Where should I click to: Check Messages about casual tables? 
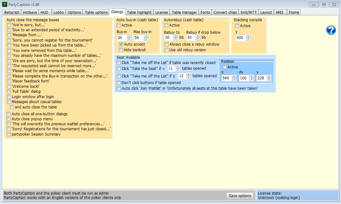(x=9, y=102)
